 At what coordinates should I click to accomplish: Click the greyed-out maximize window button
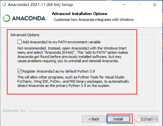coord(139,5)
